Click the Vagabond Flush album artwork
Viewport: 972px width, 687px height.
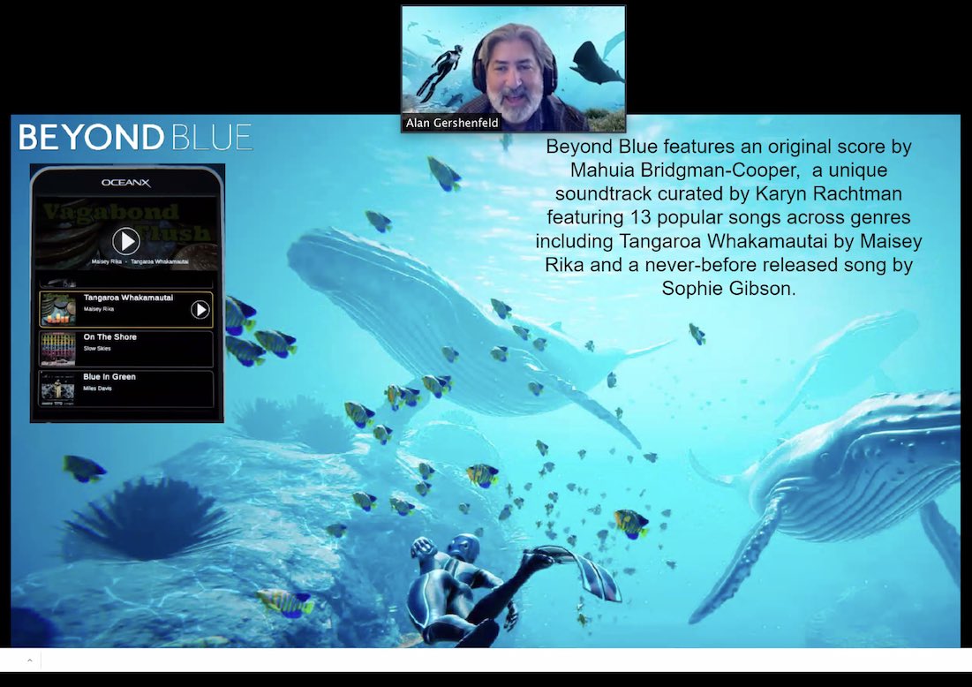click(x=126, y=230)
